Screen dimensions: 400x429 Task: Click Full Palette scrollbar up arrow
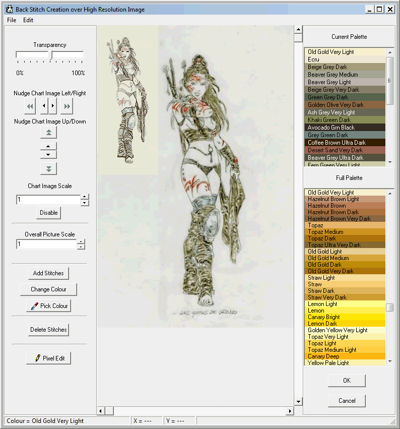tap(390, 194)
